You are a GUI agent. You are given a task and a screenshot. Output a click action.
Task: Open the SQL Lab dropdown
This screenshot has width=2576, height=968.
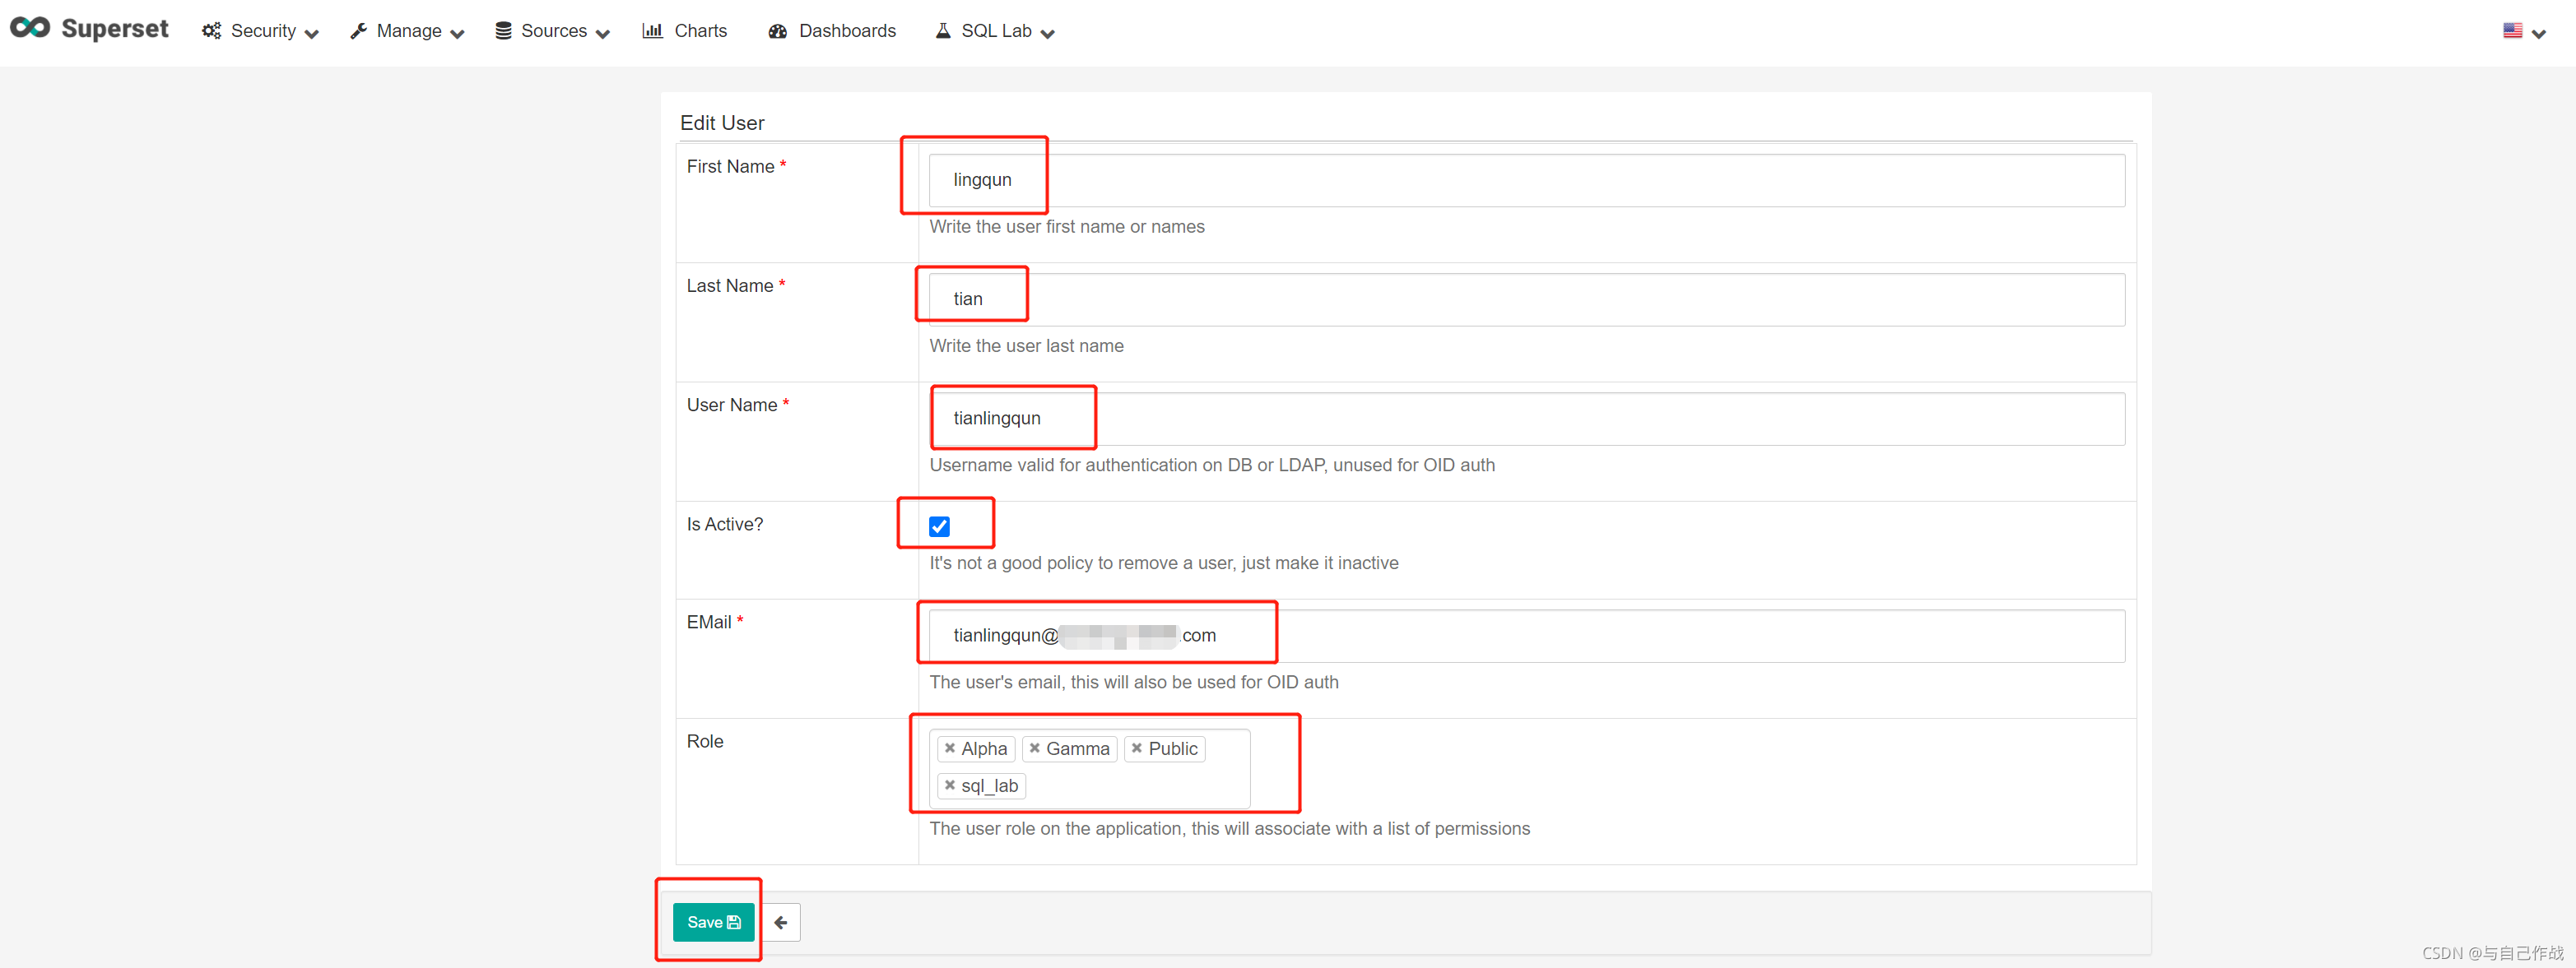[x=996, y=31]
